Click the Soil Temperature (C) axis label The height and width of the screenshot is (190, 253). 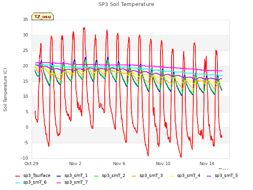click(x=5, y=90)
